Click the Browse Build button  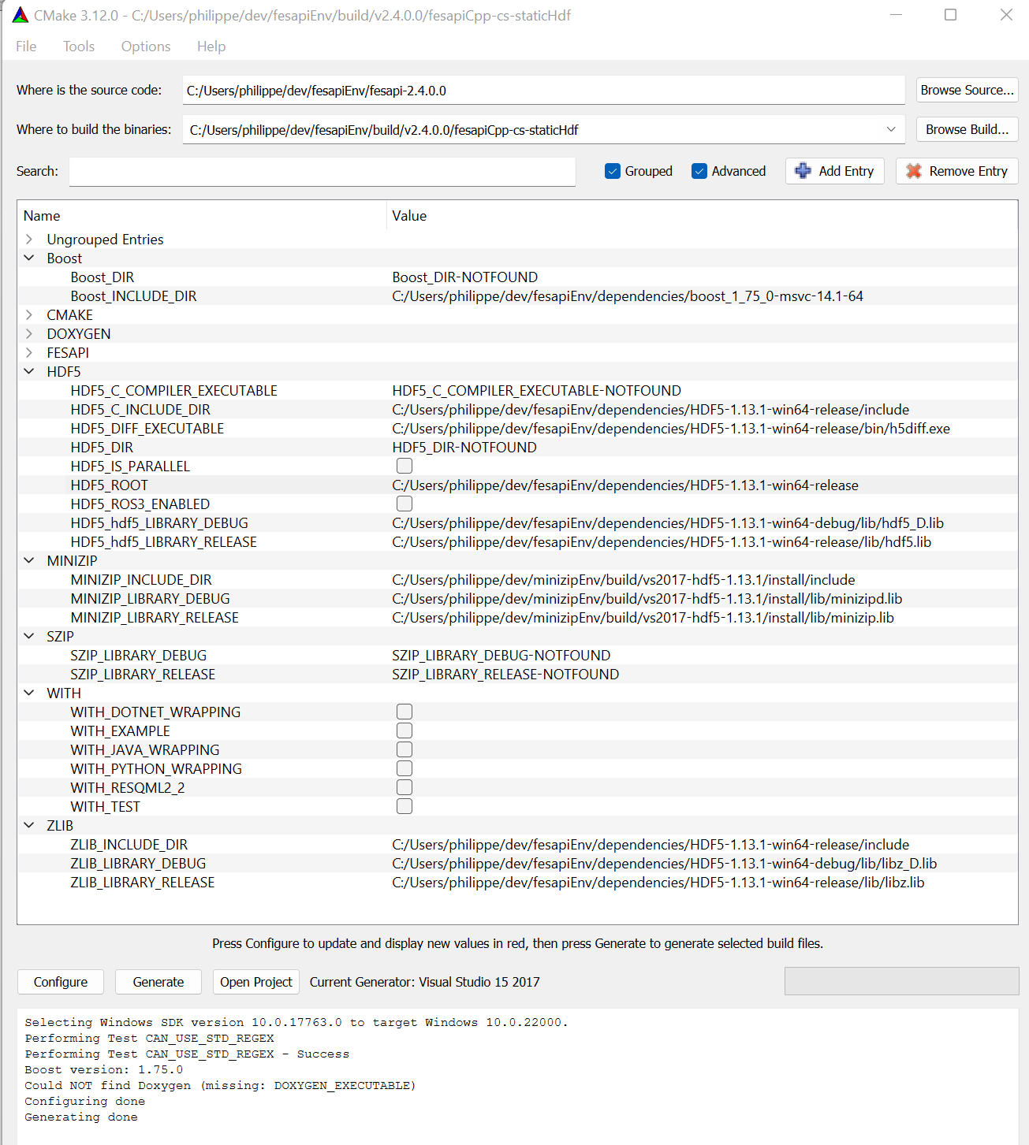967,129
